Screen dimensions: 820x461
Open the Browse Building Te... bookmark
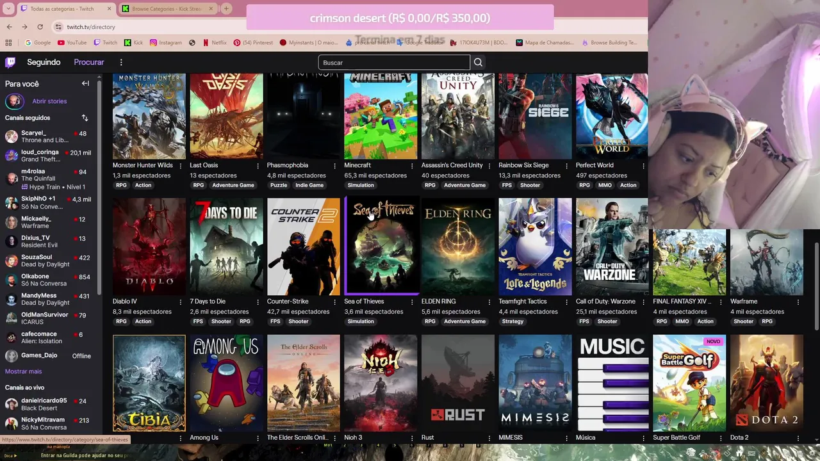[x=609, y=42]
